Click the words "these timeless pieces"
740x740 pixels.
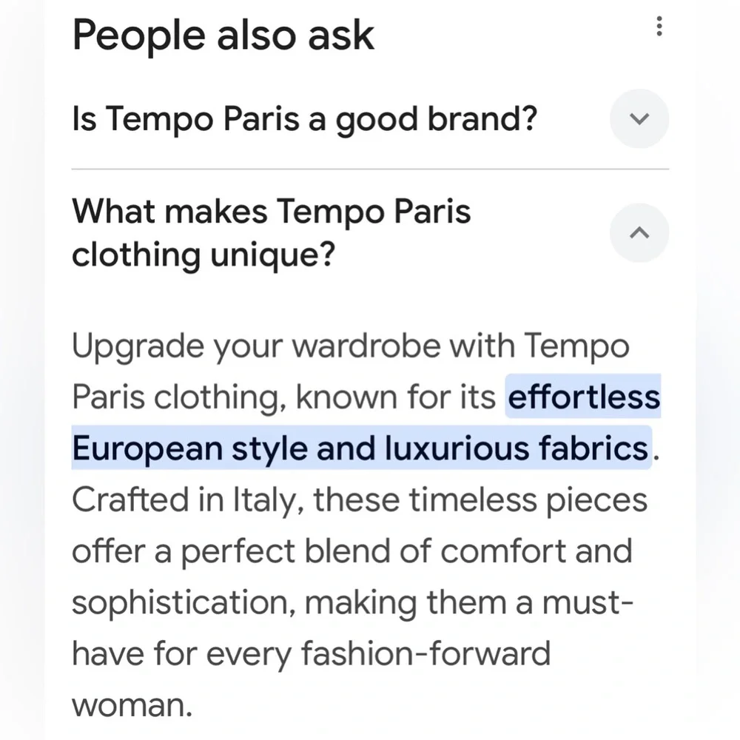click(480, 500)
